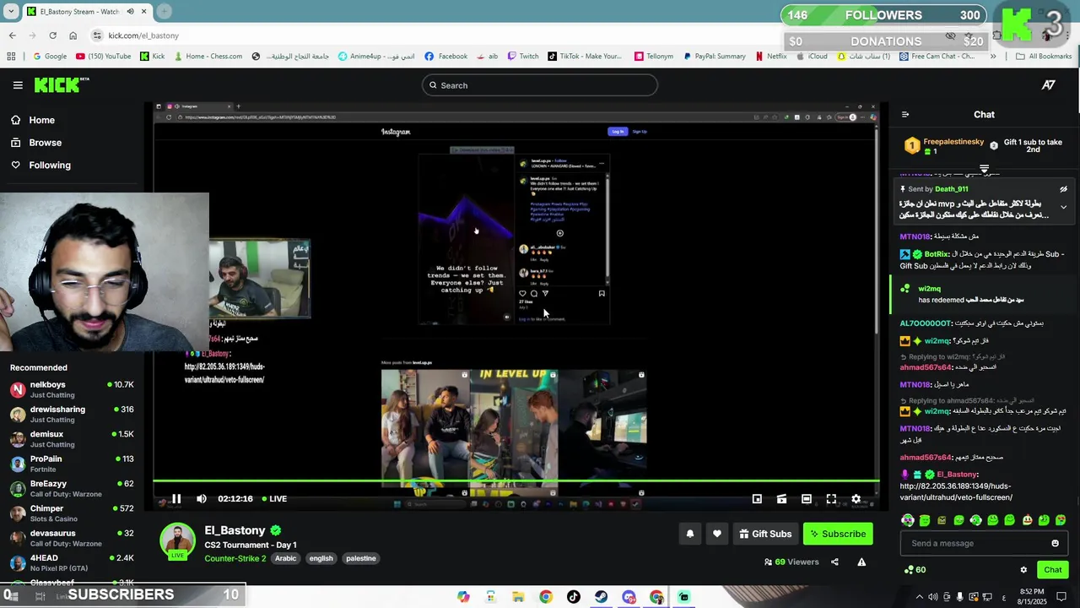Open emoji picker in message box
1080x608 pixels.
[1055, 544]
